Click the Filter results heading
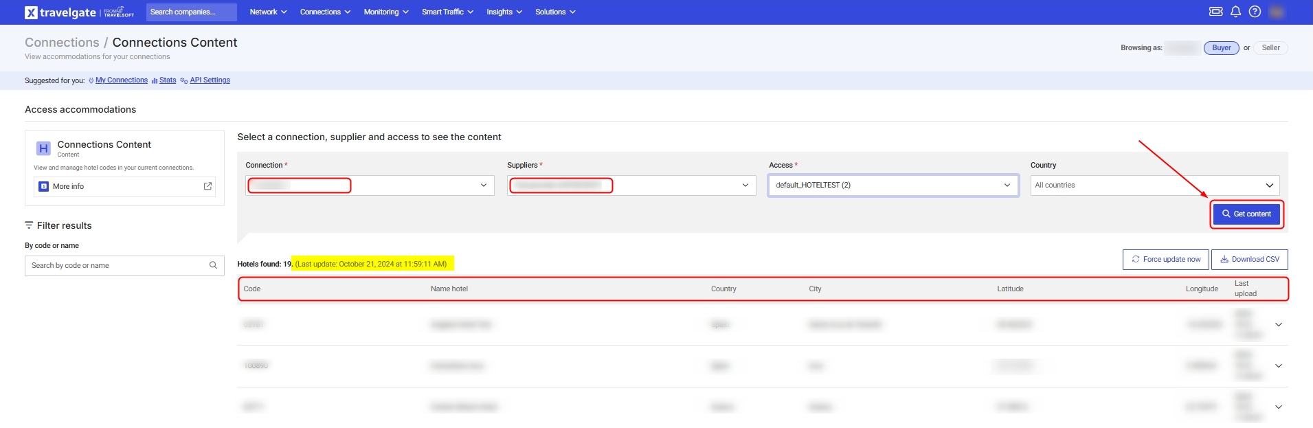Screen dimensions: 1313x428 point(64,225)
